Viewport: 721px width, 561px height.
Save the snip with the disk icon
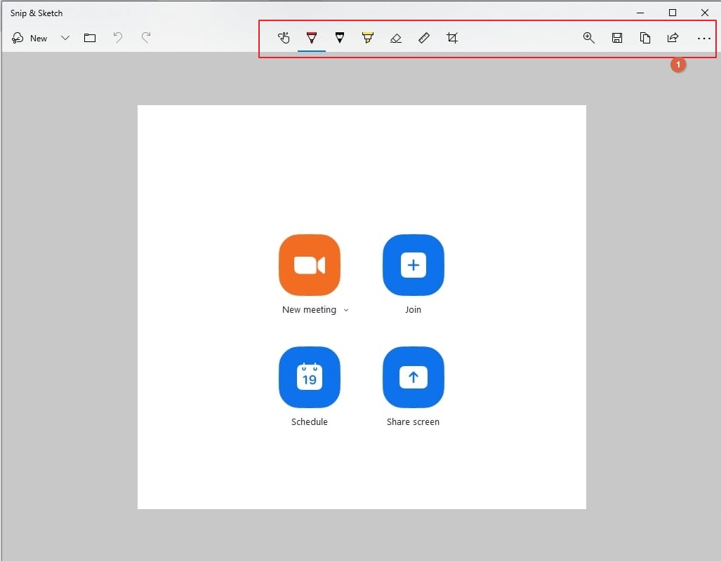pos(617,38)
